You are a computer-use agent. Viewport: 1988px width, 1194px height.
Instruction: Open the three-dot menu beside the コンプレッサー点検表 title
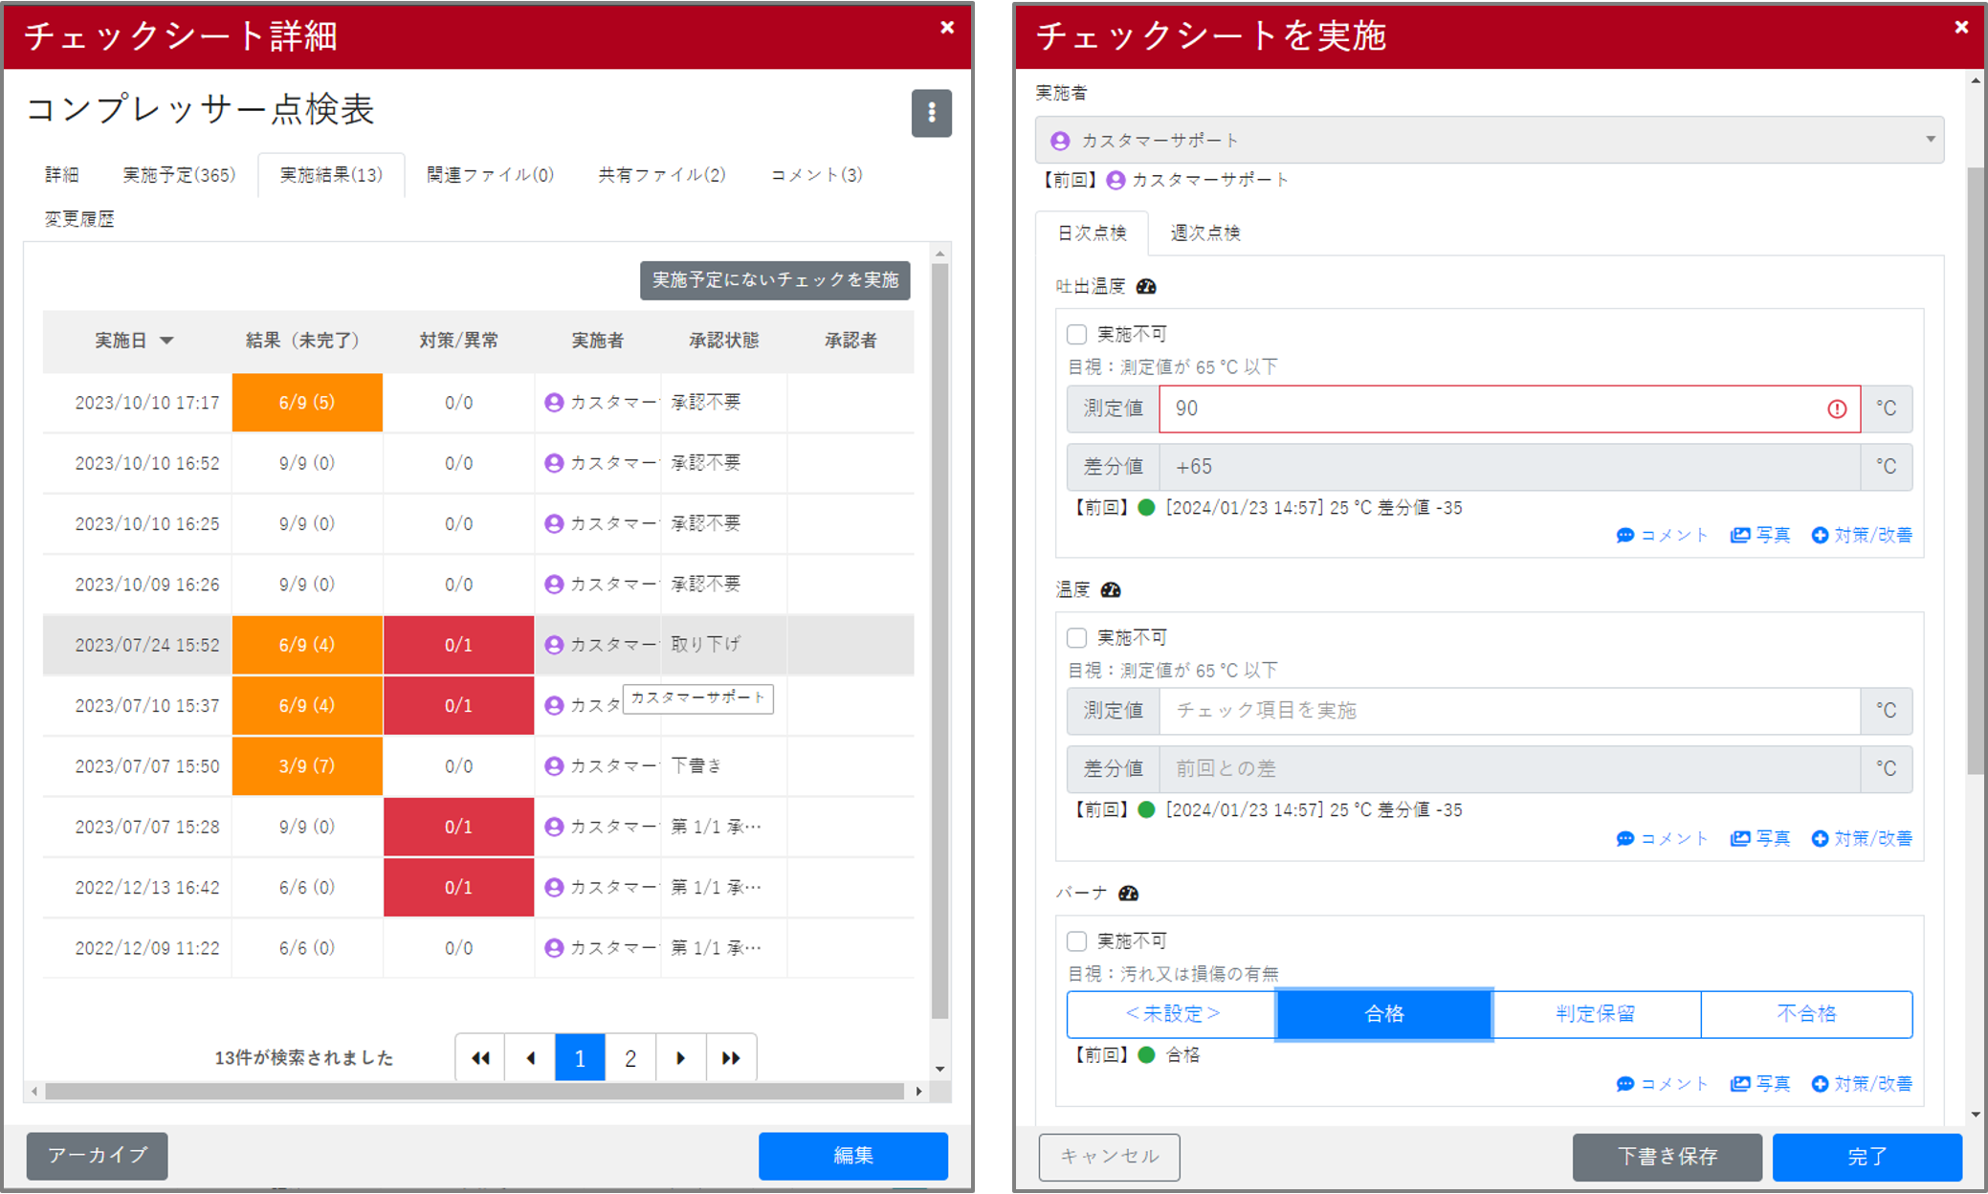coord(931,113)
